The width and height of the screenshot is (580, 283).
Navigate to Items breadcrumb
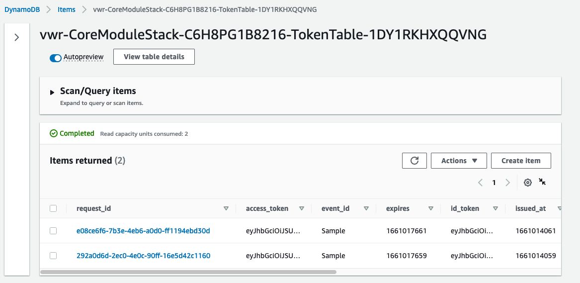coord(66,9)
